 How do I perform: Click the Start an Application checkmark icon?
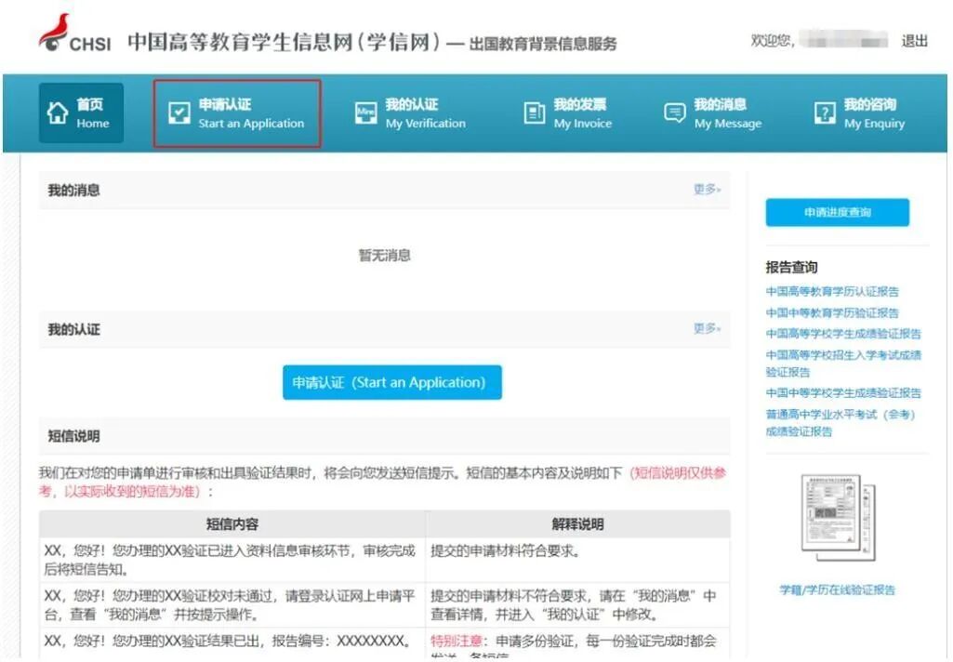point(179,113)
